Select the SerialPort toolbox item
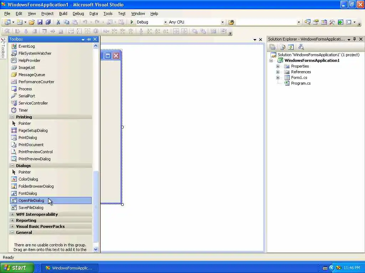Screen dimensions: 365x273 click(x=51, y=96)
